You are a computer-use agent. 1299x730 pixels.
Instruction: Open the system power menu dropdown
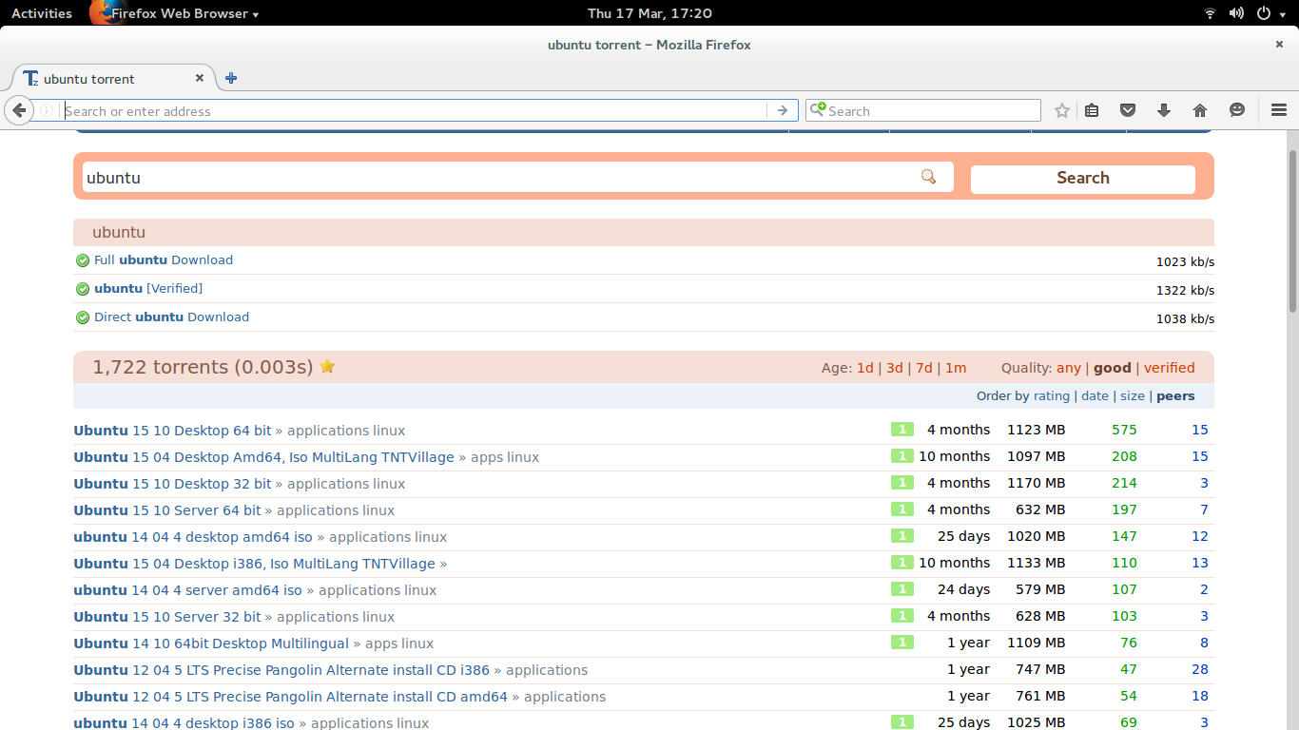1269,13
